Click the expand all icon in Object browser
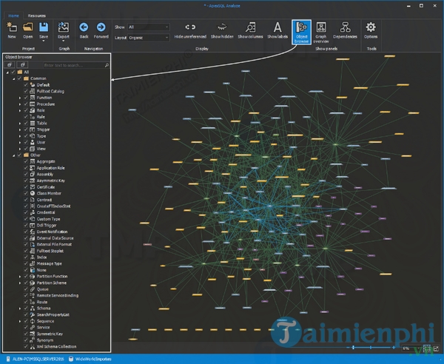 10,65
